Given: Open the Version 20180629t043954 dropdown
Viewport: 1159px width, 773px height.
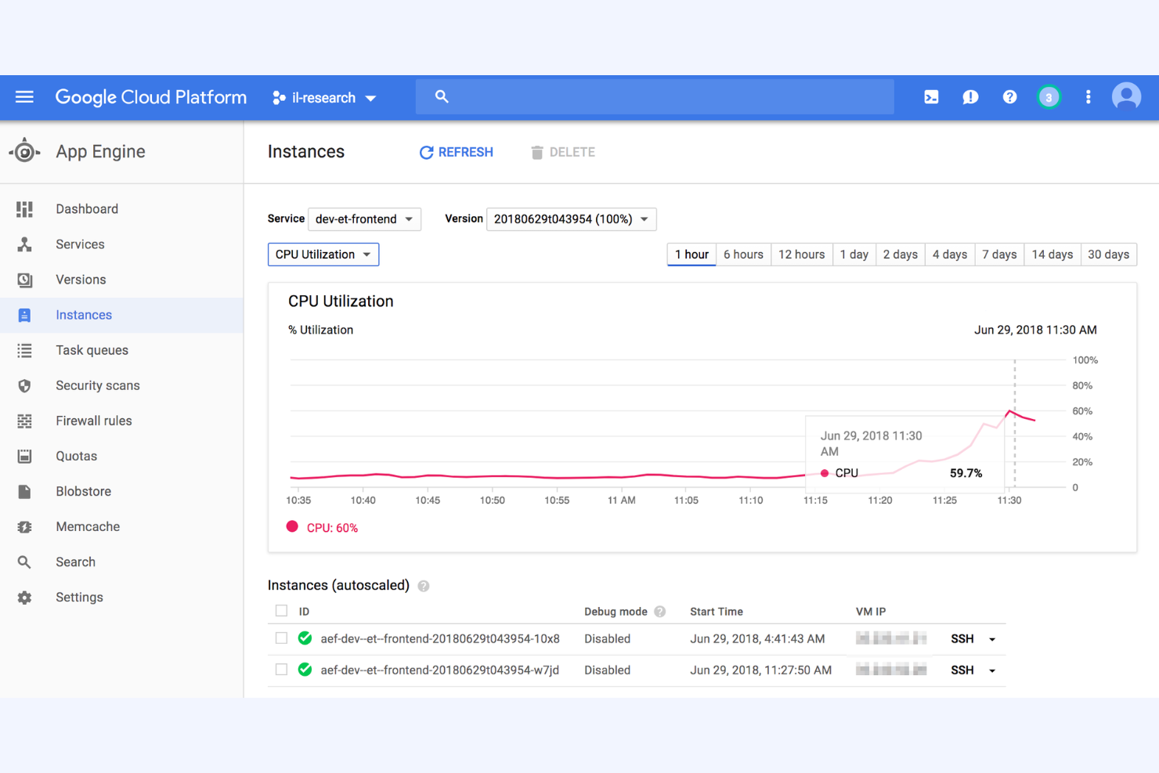Looking at the screenshot, I should point(571,219).
